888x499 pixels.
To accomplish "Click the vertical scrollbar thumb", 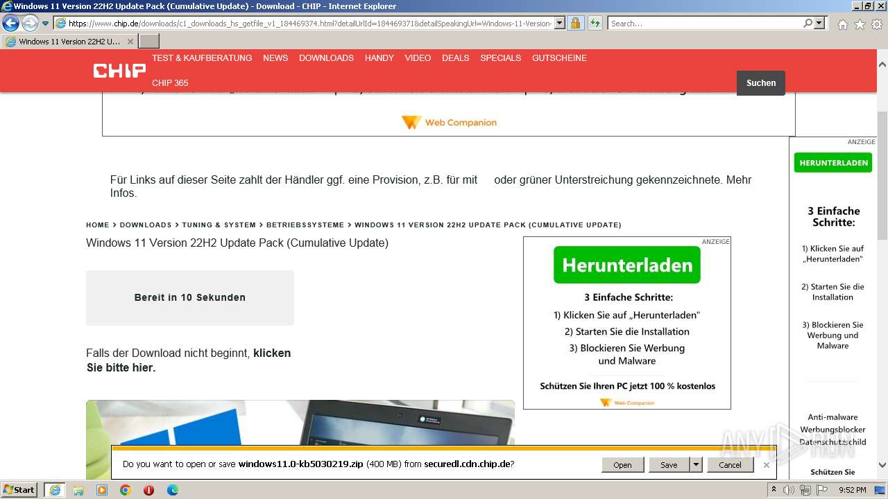I will coord(882,175).
